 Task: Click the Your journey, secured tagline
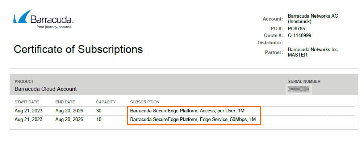(54, 27)
